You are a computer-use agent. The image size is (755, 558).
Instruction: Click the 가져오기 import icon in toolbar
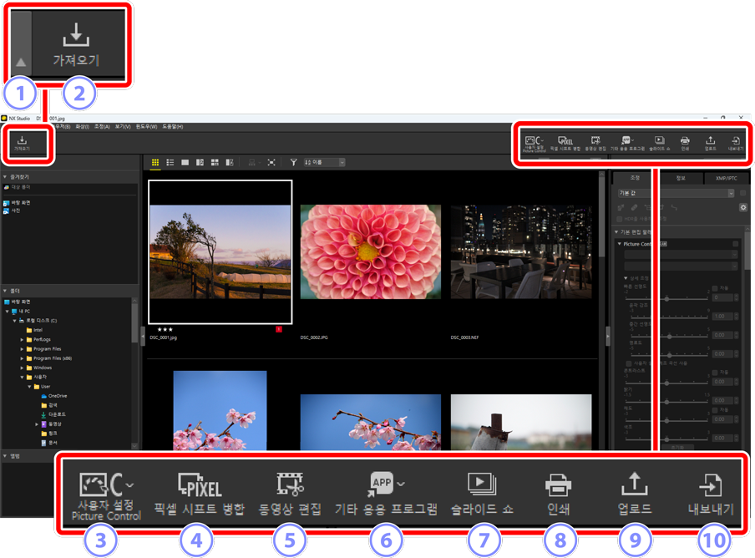23,143
